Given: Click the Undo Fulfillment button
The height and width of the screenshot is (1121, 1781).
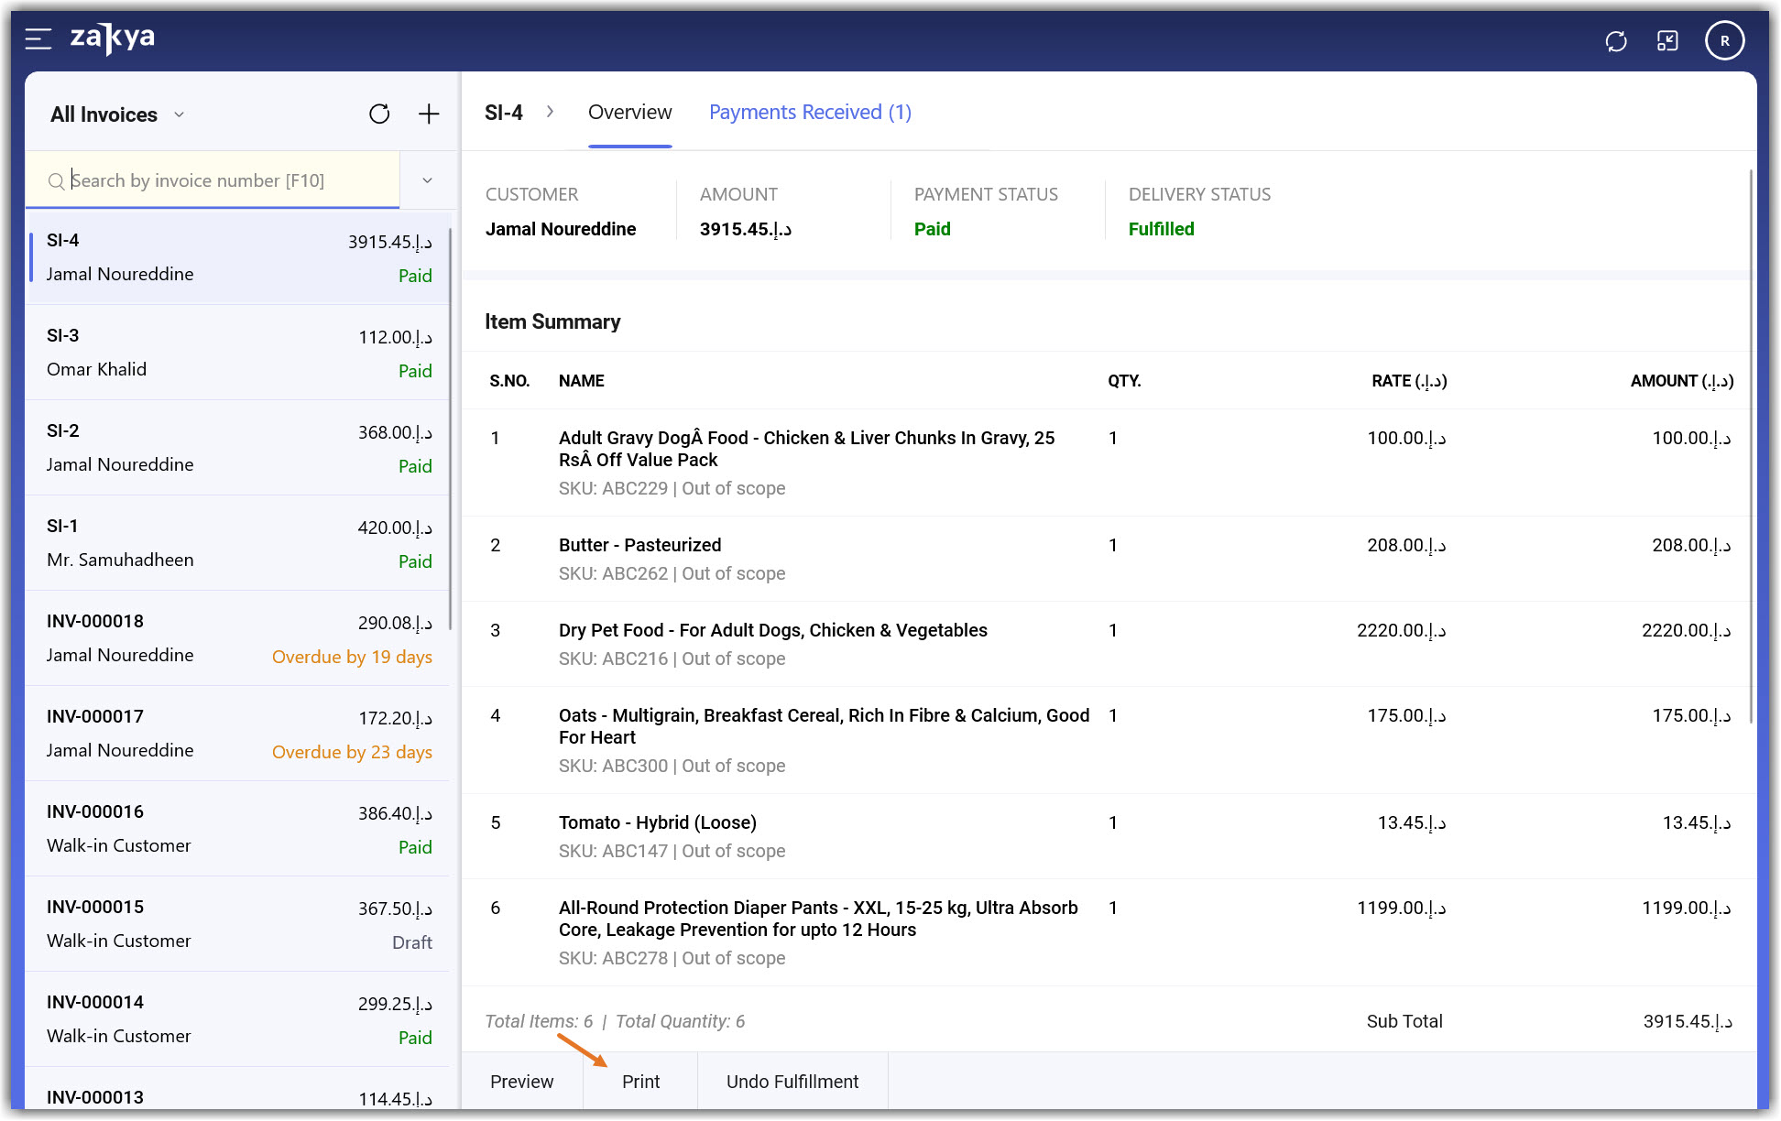Looking at the screenshot, I should pos(792,1082).
